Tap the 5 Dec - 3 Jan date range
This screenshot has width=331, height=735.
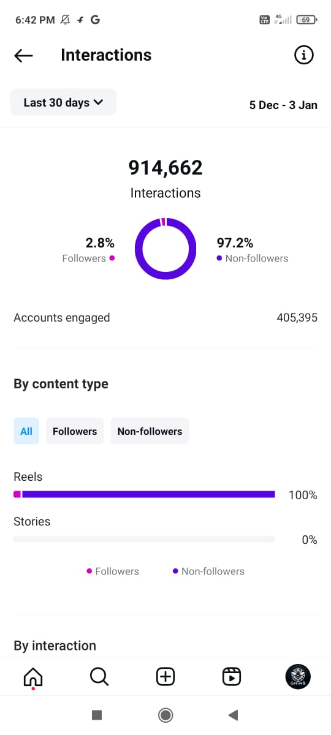coord(283,105)
